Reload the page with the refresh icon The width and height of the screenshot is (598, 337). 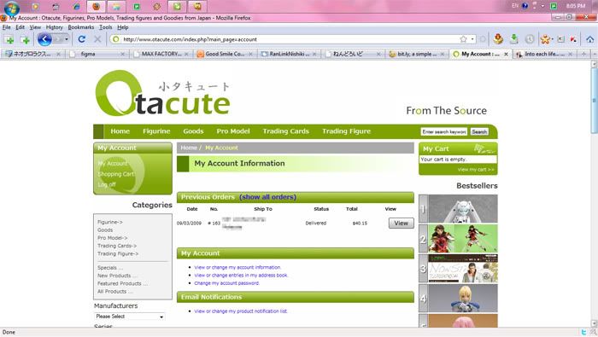82,39
